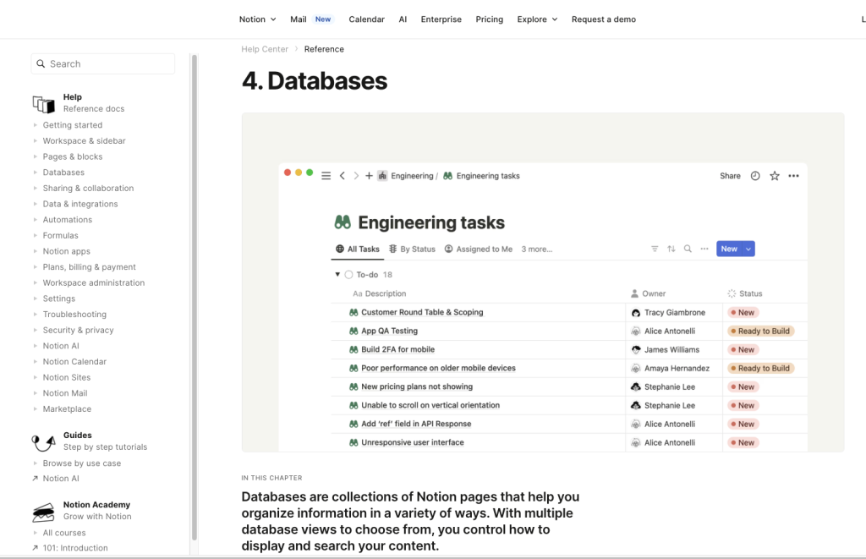Click the sort arrows icon in database toolbar
Image resolution: width=866 pixels, height=559 pixels.
coord(671,249)
